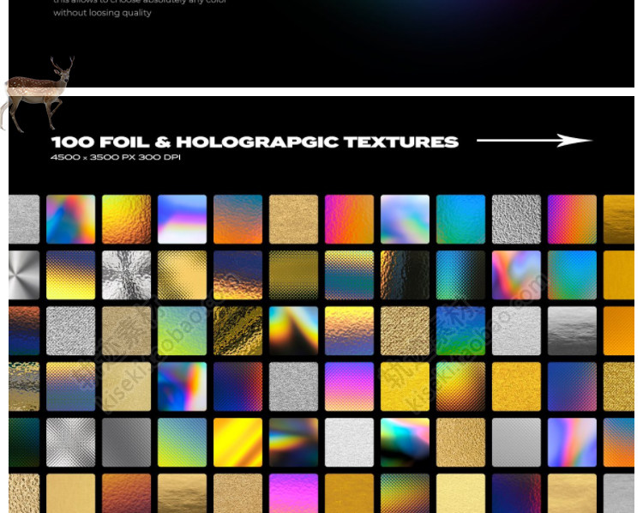This screenshot has height=513, width=643.
Task: Choose the blue-to-green gradient foil in the third row
Action: pyautogui.click(x=461, y=331)
